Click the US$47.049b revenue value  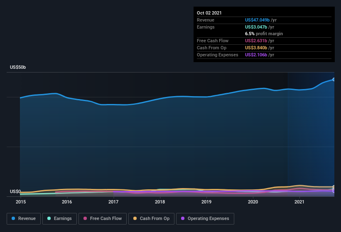coord(257,20)
